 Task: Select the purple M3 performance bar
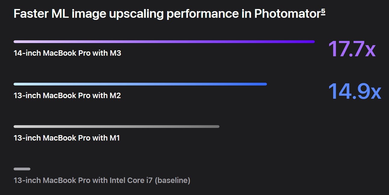(164, 42)
